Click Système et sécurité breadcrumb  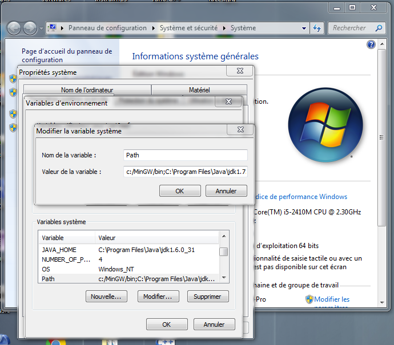[x=188, y=28]
